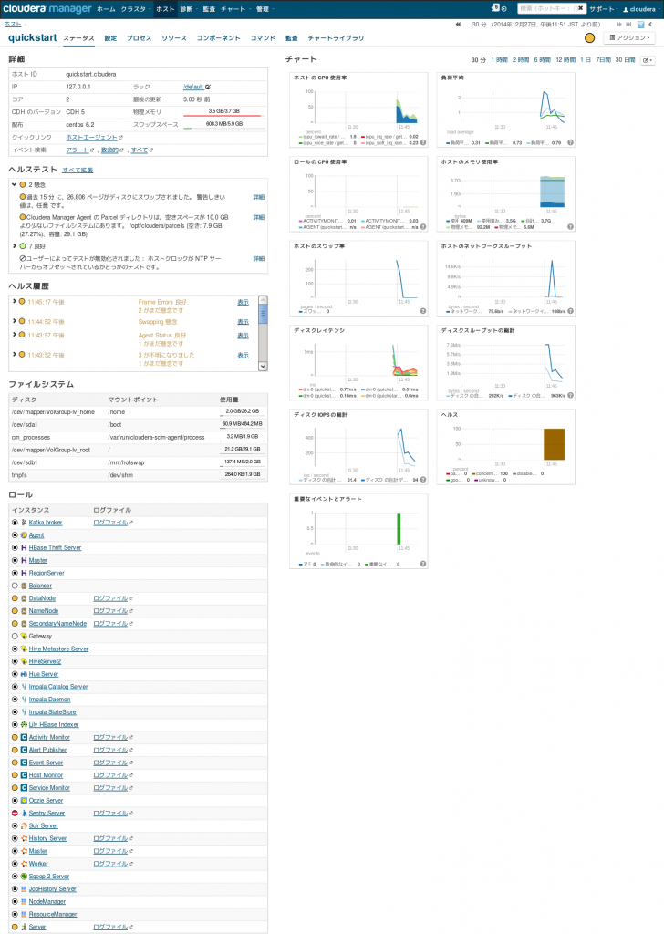The width and height of the screenshot is (664, 934).
Task: Click the rewind time range icon
Action: point(458,25)
